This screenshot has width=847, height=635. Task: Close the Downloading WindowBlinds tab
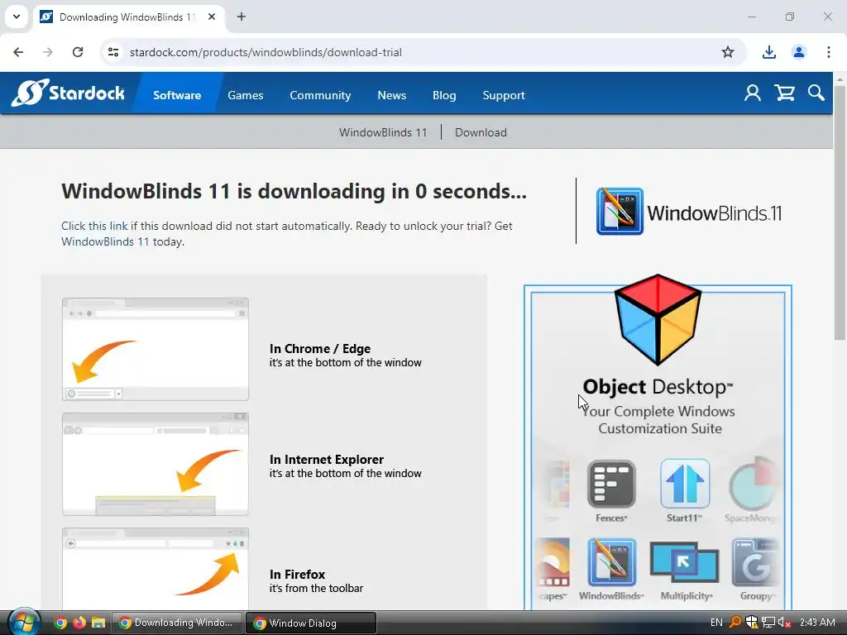point(212,17)
